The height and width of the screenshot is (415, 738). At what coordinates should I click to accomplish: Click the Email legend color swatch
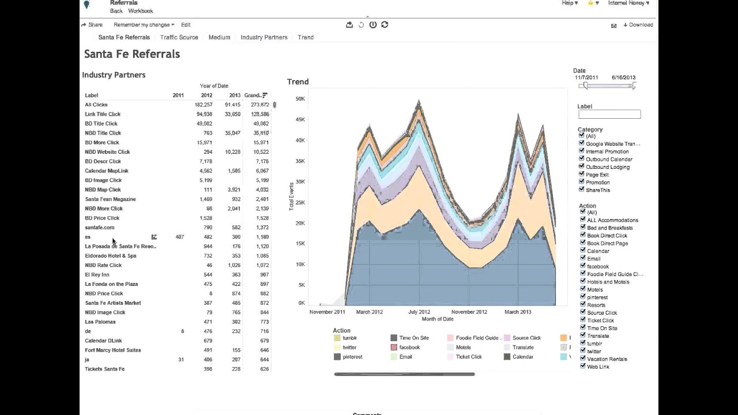[x=394, y=357]
